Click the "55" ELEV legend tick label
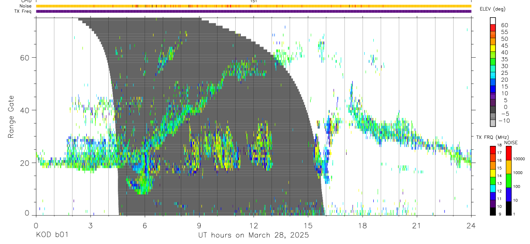 504,32
